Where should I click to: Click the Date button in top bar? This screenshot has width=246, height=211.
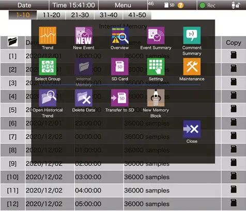point(24,5)
